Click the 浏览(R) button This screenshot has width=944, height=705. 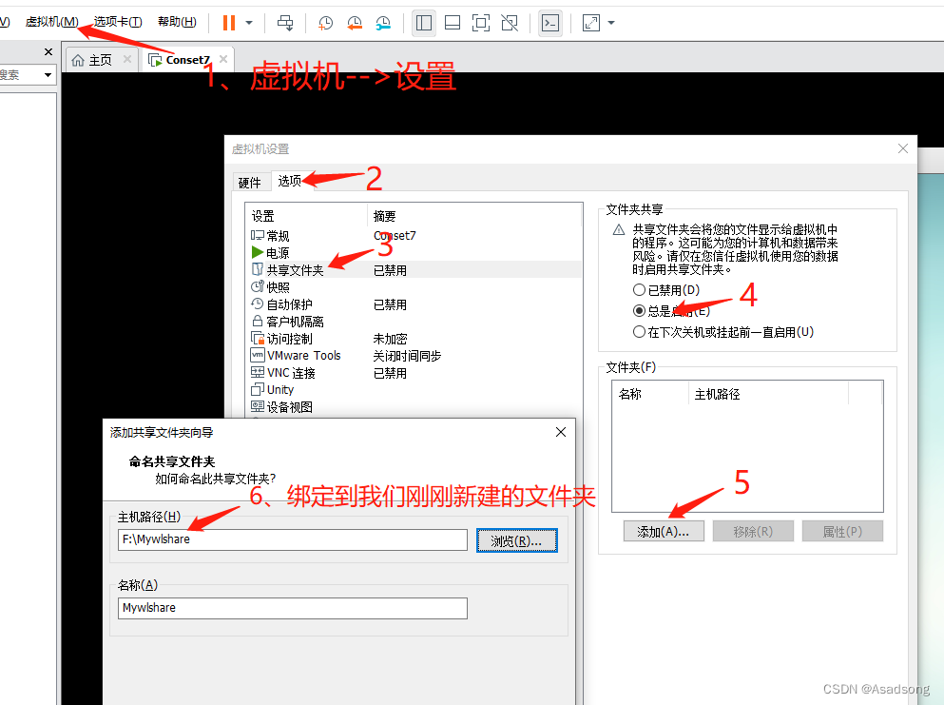(x=516, y=539)
